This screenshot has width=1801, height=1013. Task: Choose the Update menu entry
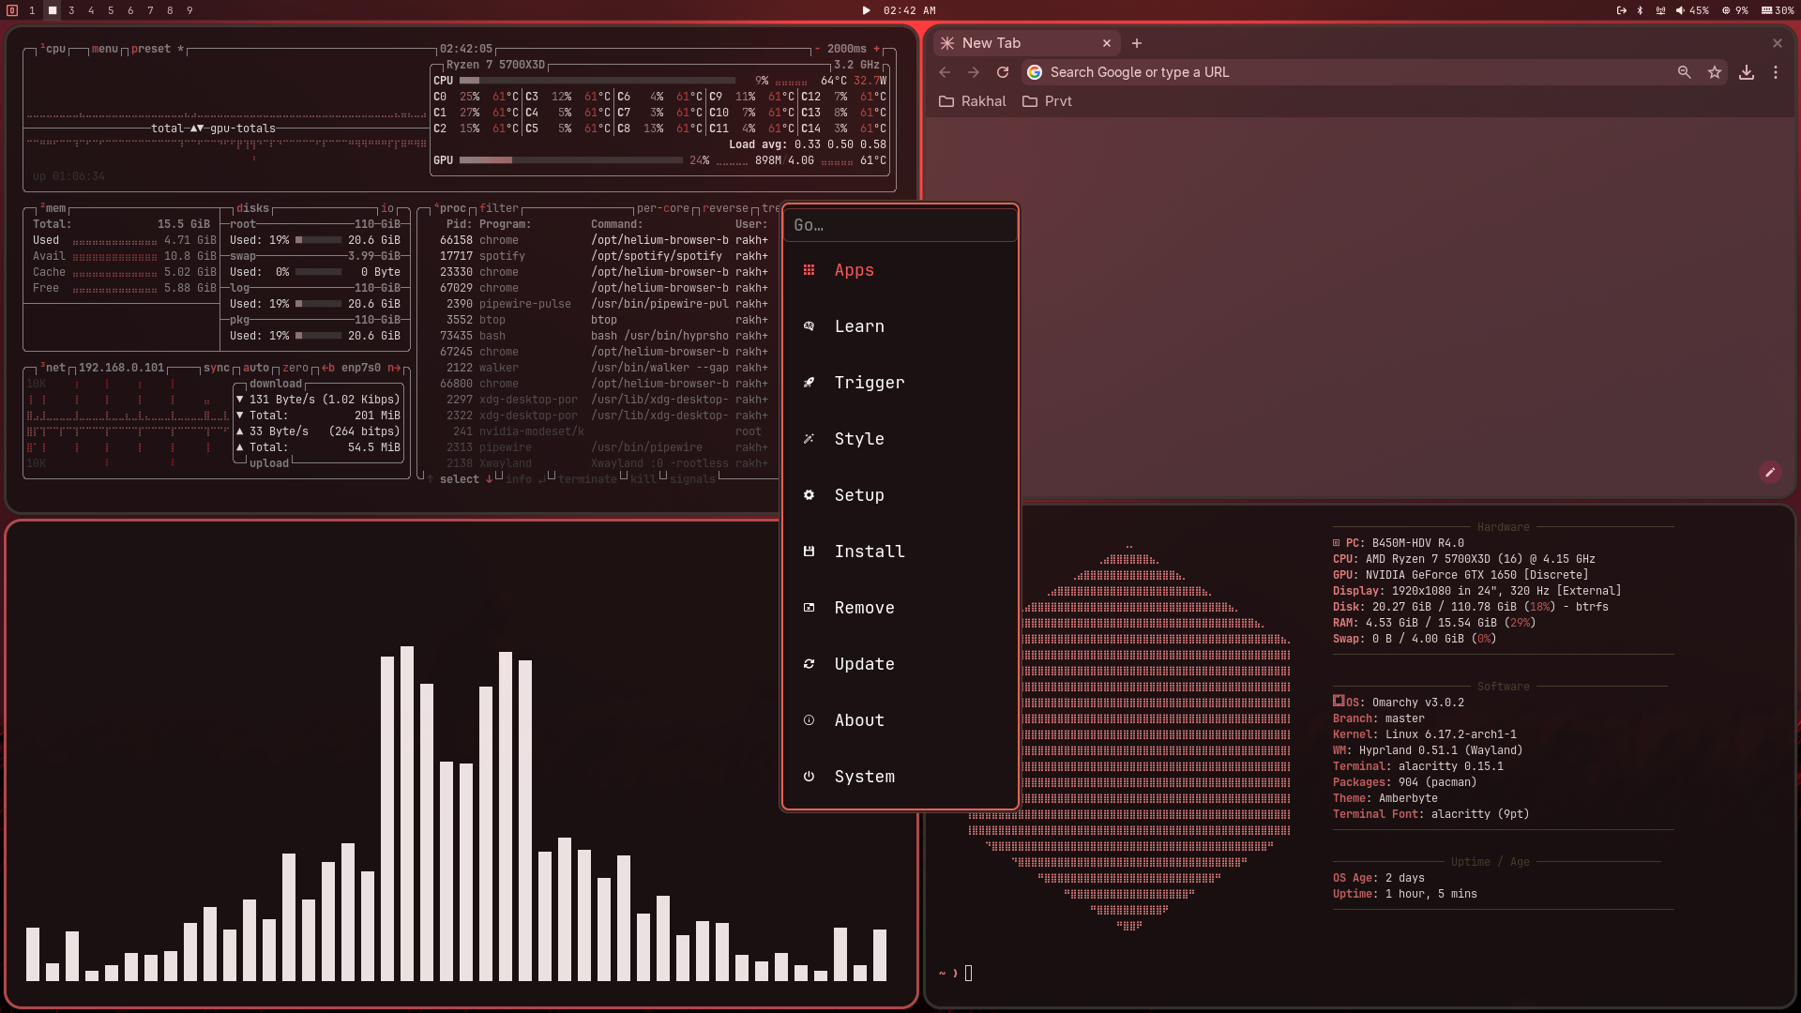pyautogui.click(x=864, y=664)
